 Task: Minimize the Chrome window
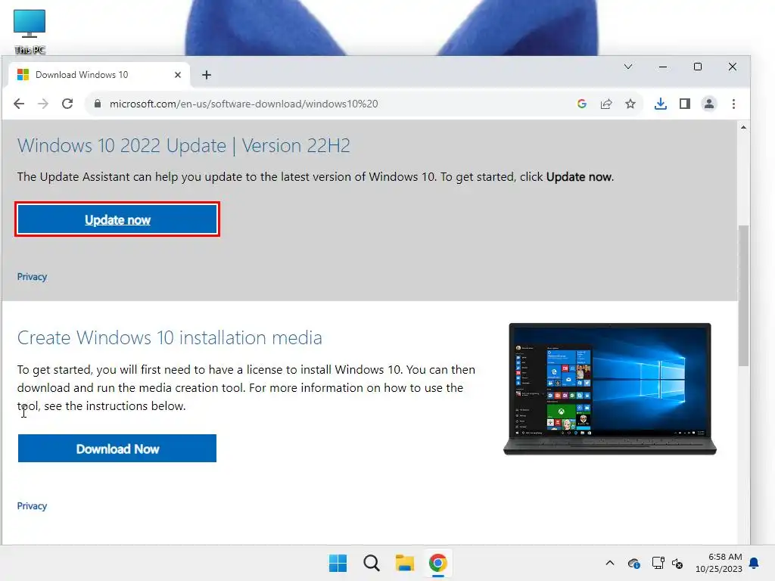tap(663, 67)
